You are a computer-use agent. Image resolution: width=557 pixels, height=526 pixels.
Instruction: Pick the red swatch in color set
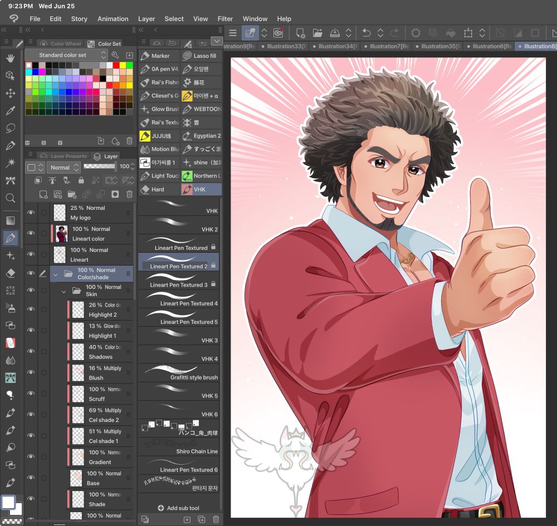(x=116, y=65)
